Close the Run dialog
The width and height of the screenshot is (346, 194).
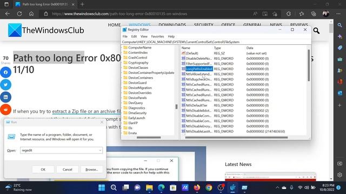[102, 122]
